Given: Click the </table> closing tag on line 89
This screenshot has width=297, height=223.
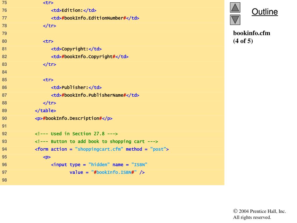Looking at the screenshot, I should click(46, 111).
